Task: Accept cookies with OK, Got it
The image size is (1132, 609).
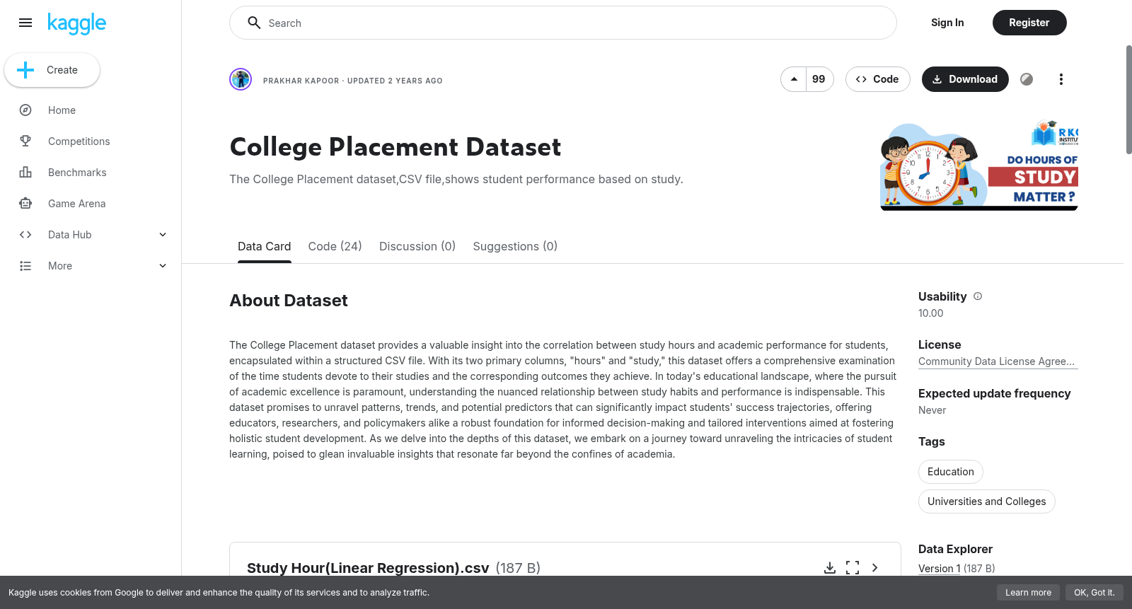Action: pos(1094,593)
